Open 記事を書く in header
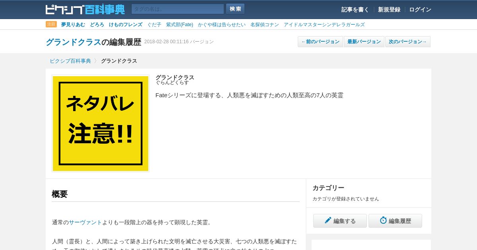The width and height of the screenshot is (477, 250). [355, 10]
